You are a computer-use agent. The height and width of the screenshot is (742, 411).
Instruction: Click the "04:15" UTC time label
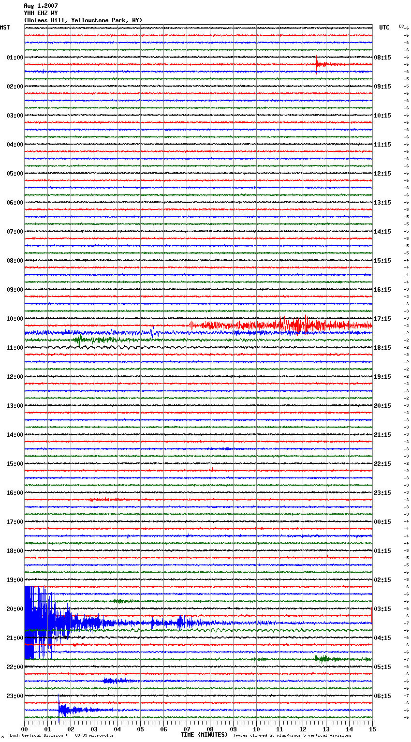pyautogui.click(x=382, y=638)
